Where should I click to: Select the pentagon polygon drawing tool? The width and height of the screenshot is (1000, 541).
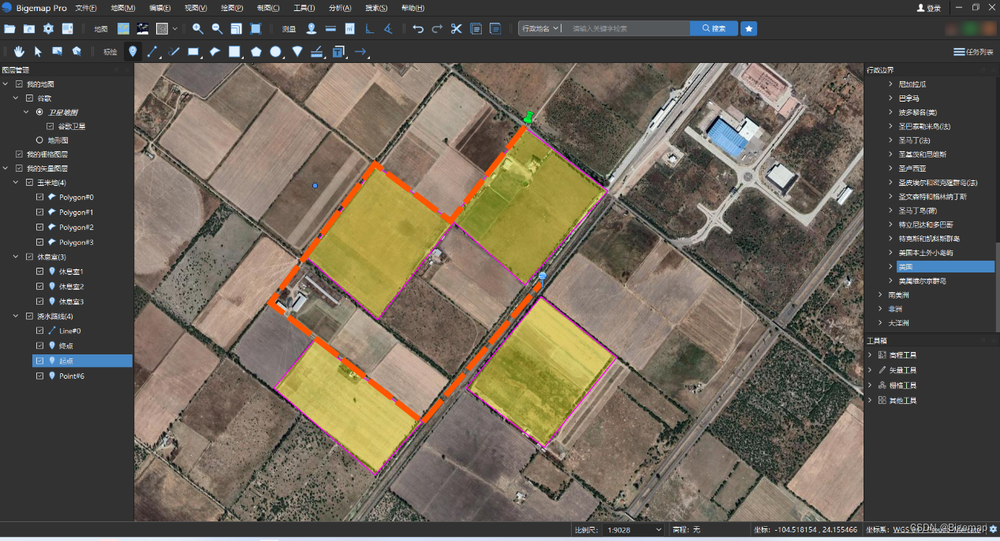pos(256,52)
